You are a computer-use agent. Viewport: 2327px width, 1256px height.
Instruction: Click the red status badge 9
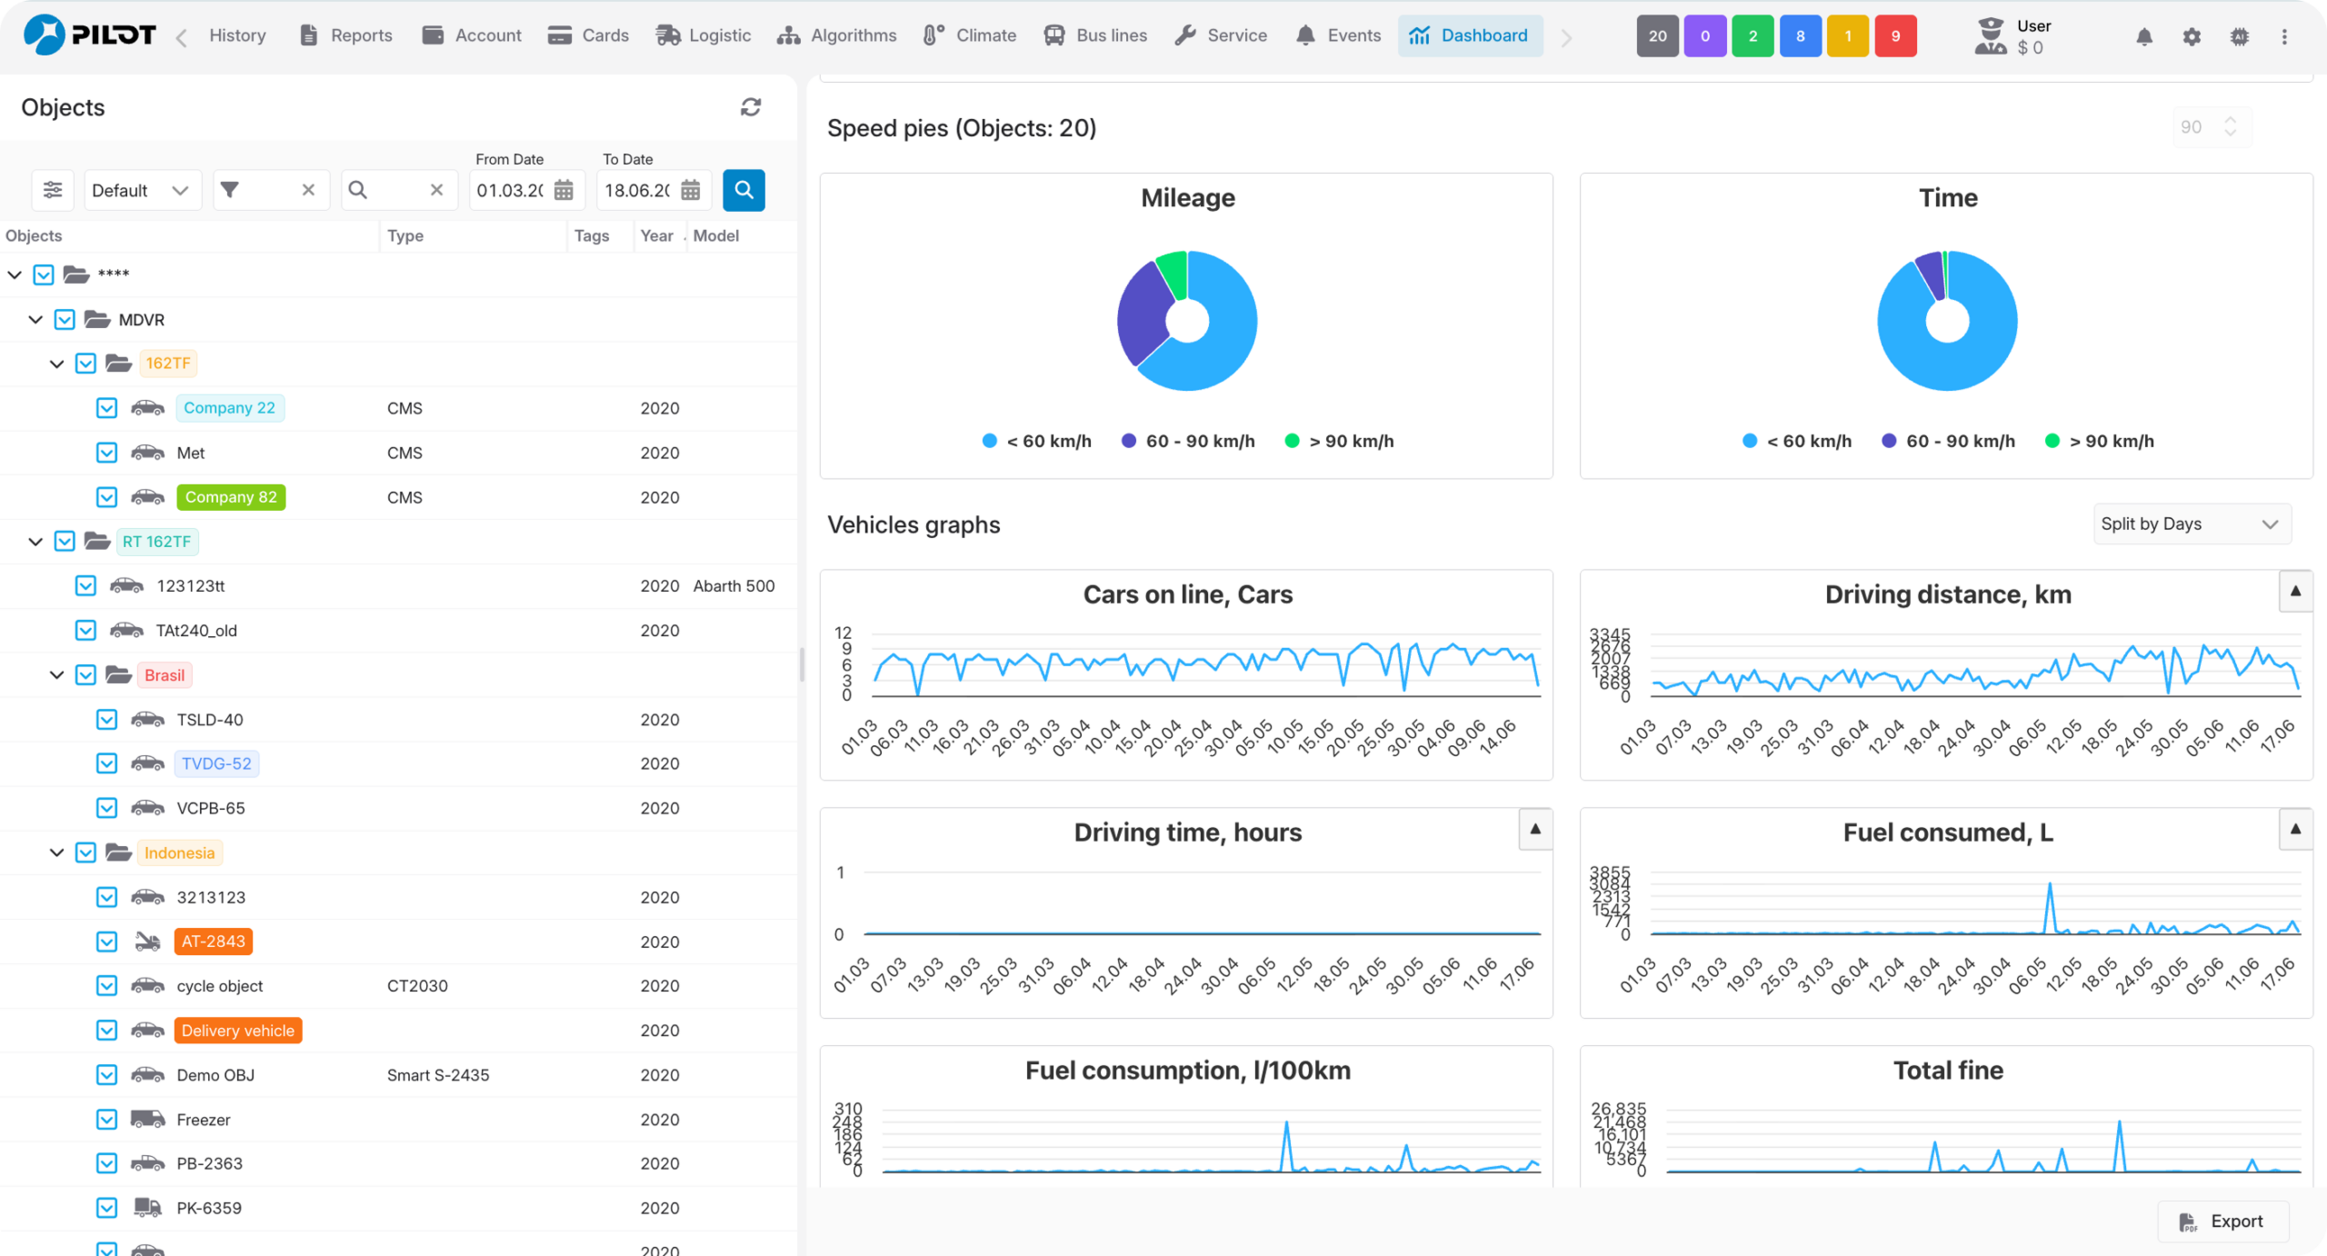tap(1895, 36)
